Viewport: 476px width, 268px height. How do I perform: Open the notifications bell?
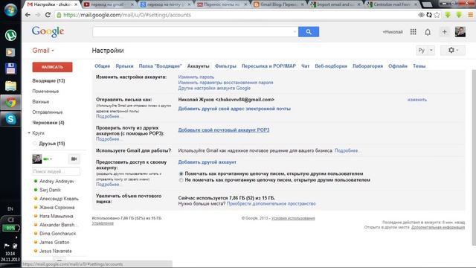coord(428,32)
